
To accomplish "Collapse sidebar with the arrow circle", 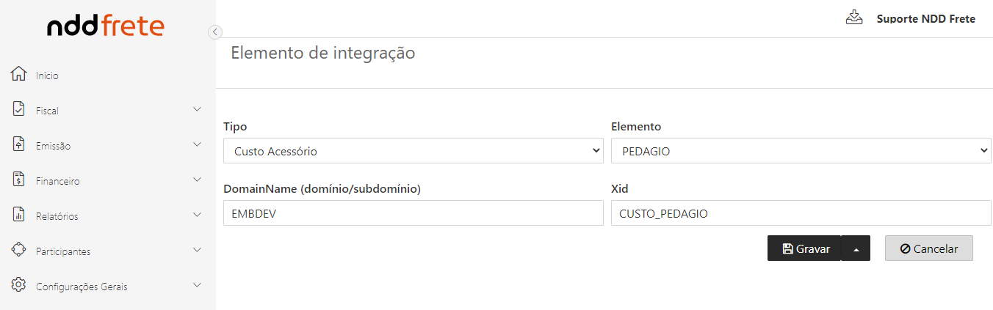I will click(214, 32).
